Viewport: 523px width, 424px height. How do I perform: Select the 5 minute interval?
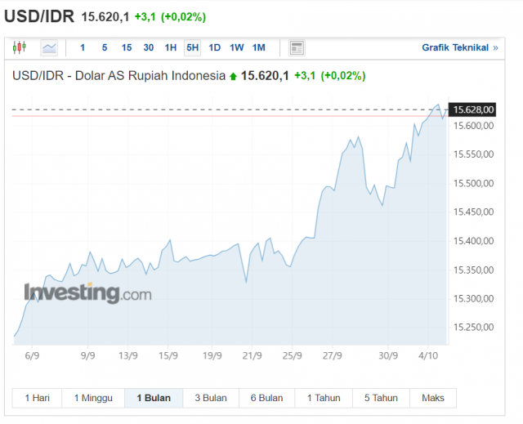click(104, 48)
